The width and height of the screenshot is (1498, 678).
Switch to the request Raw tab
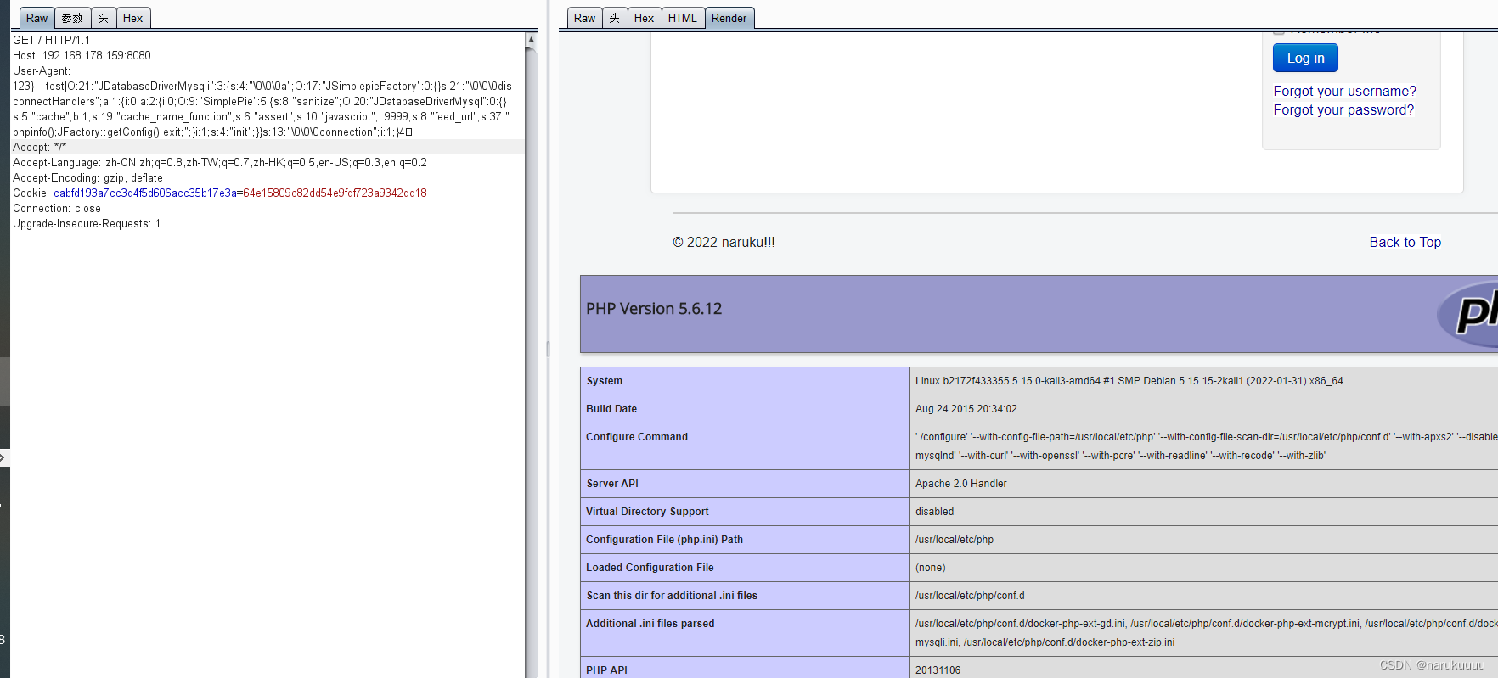point(37,18)
